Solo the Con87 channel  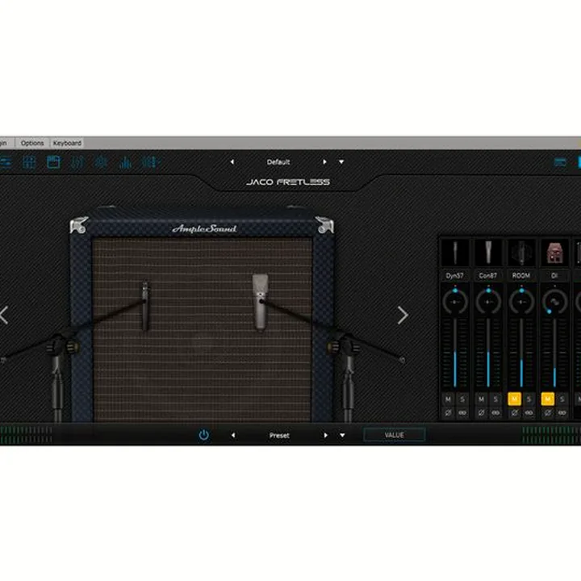click(x=495, y=399)
